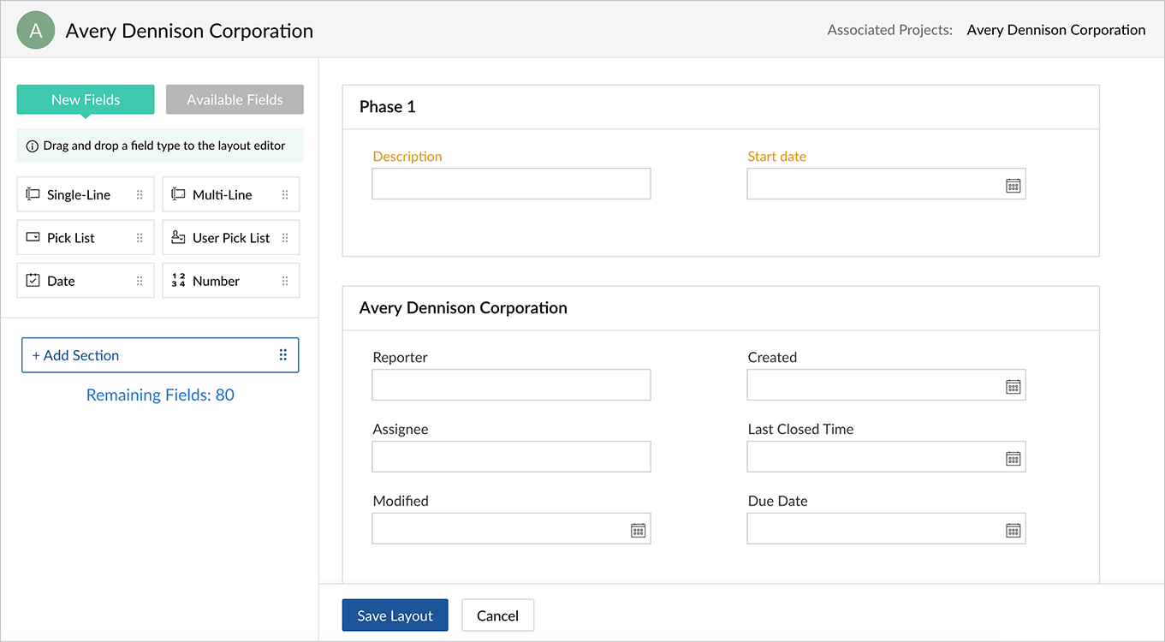
Task: Click the orange Start date label
Action: click(777, 157)
